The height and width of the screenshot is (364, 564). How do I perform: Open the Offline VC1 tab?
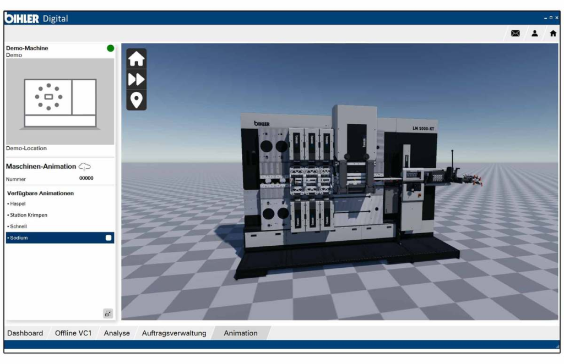click(73, 333)
